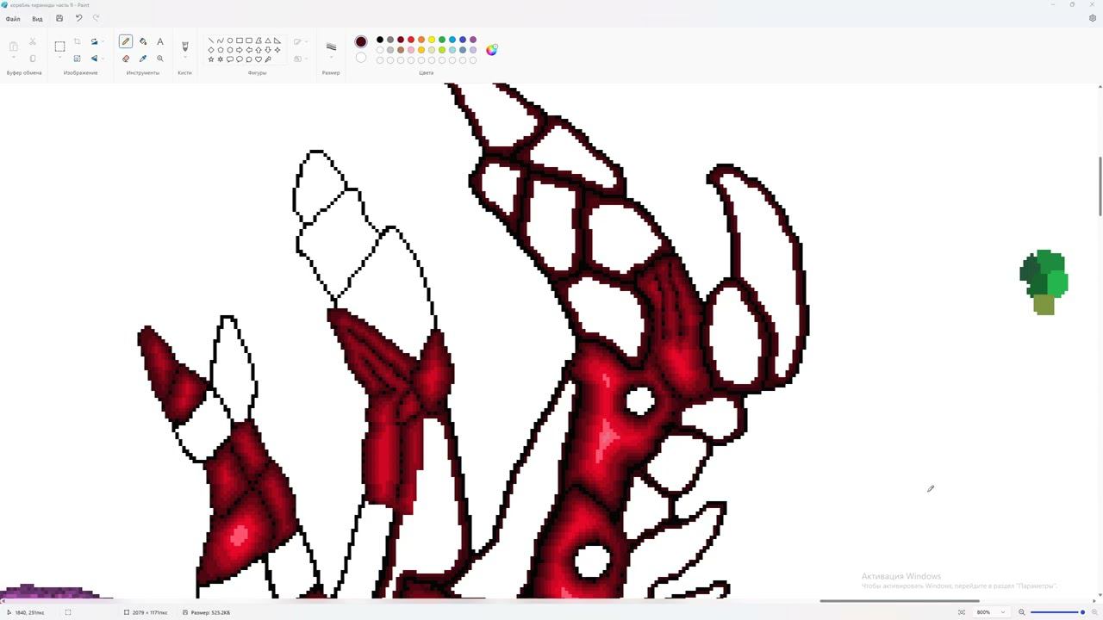
Task: Click the horizontal scrollbar thumb
Action: pyautogui.click(x=899, y=601)
